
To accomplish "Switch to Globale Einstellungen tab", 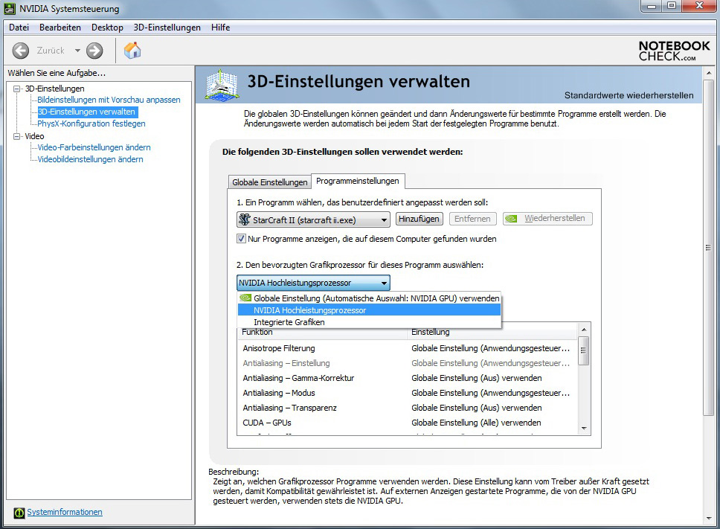I will [269, 182].
